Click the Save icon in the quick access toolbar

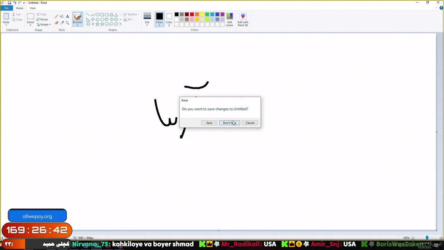9,3
